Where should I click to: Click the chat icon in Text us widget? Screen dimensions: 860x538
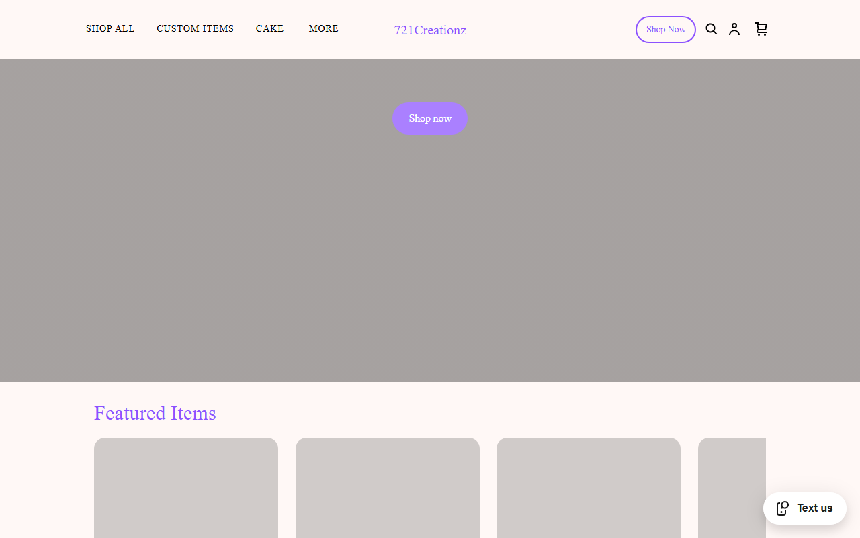(x=783, y=508)
